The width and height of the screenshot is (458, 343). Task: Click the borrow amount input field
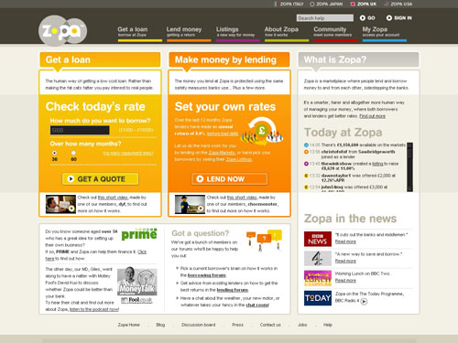pos(80,130)
